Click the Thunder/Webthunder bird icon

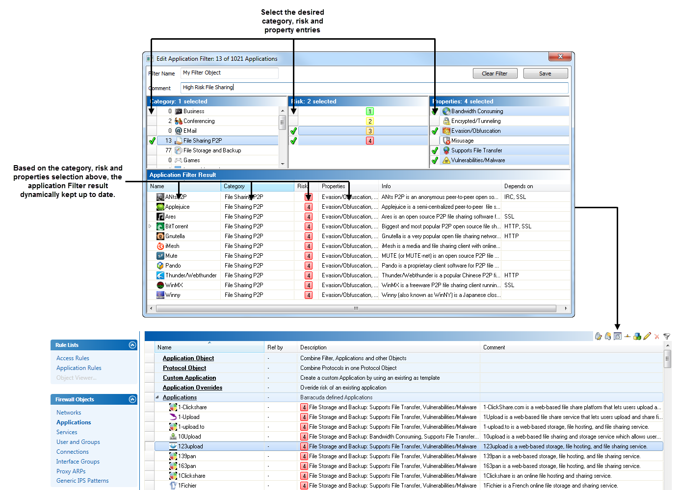point(160,275)
